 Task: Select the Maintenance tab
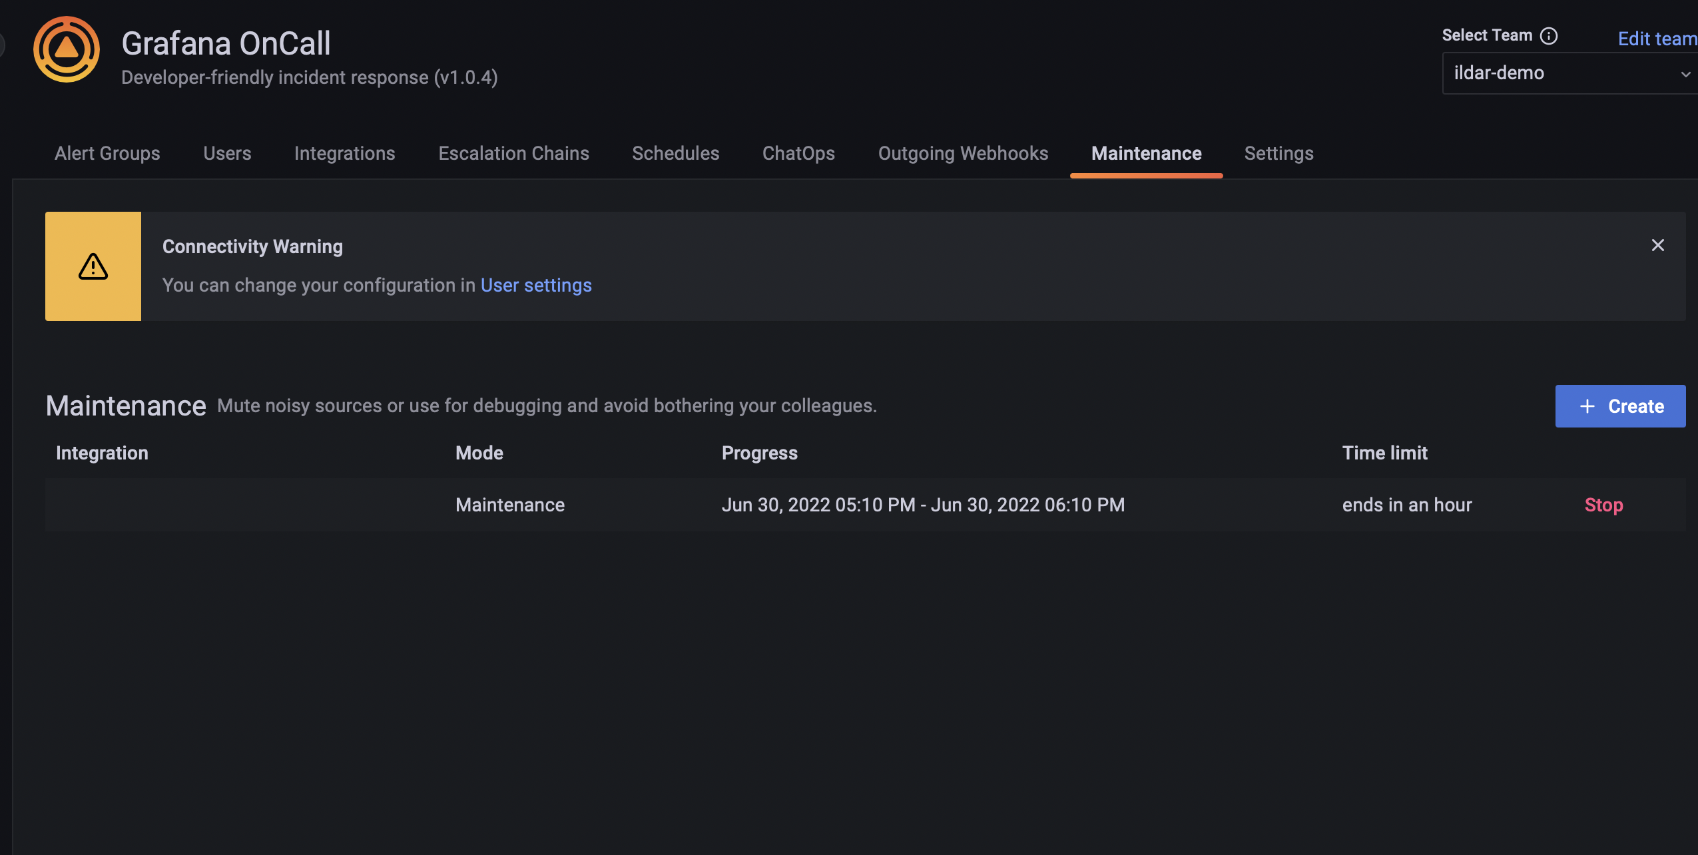(x=1146, y=153)
